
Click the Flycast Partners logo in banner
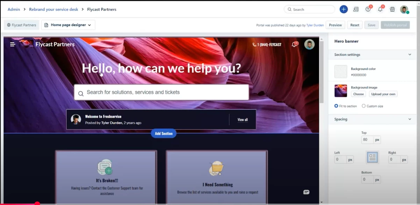[27, 44]
